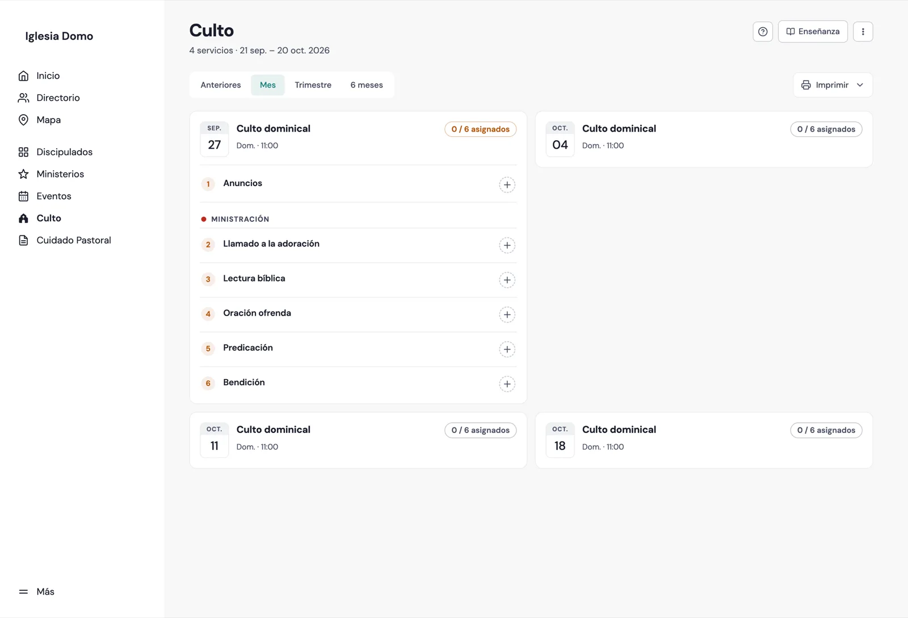Image resolution: width=908 pixels, height=618 pixels.
Task: Expand the Oct. 18 Culto dominical card
Action: (704, 440)
